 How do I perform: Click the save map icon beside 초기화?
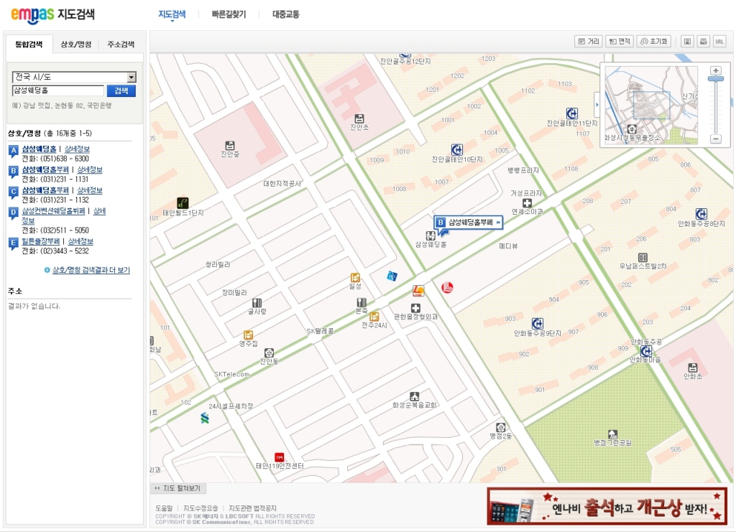coord(687,41)
